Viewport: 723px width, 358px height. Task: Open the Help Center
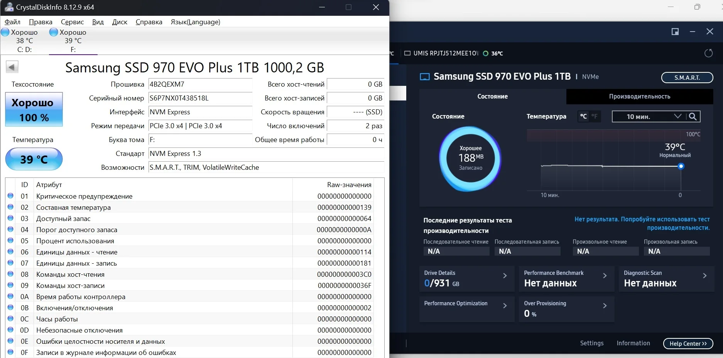point(688,343)
